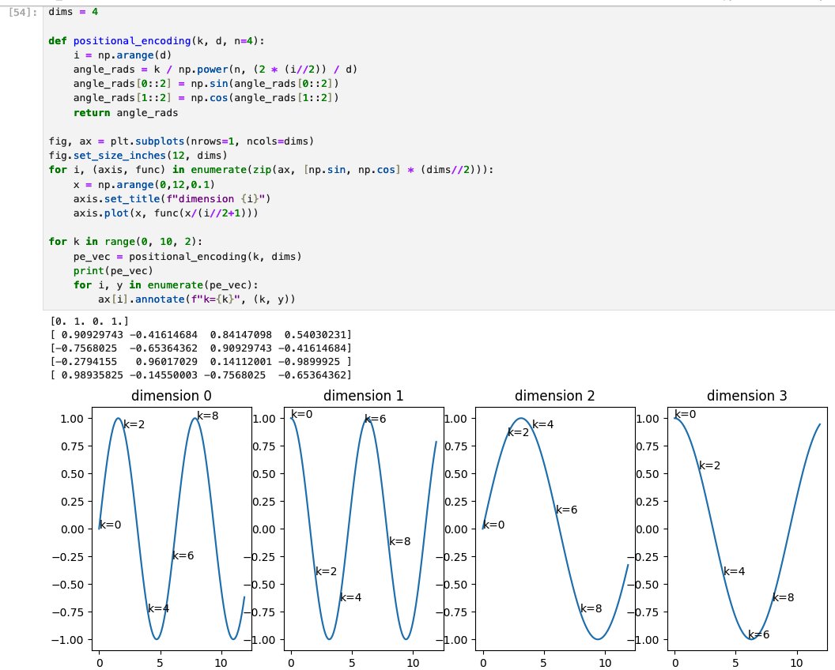Click the output row starting with 0.90929743
Image resolution: width=835 pixels, height=670 pixels.
(201, 335)
